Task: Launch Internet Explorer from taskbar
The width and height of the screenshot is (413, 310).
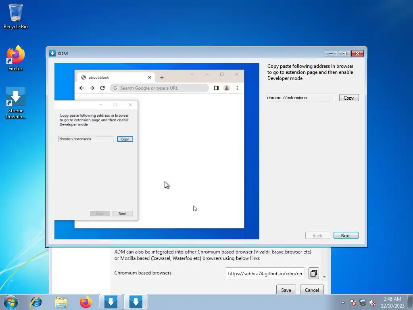Action: point(36,302)
